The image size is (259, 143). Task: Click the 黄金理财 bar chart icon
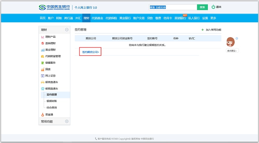point(42,50)
